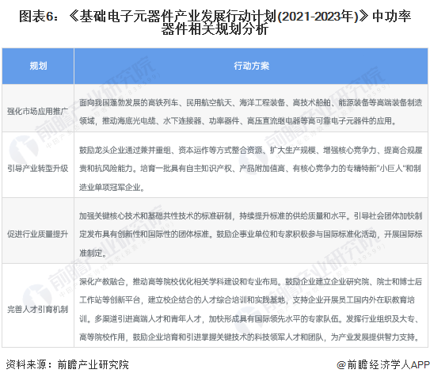The height and width of the screenshot is (381, 430).
Task: Select the 行动方案 column header
Action: [x=251, y=66]
